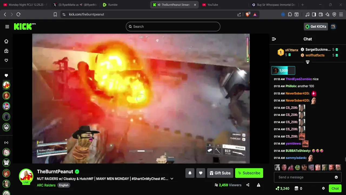Click the Brave Shields lion icon
This screenshot has width=346, height=195.
(247, 14)
